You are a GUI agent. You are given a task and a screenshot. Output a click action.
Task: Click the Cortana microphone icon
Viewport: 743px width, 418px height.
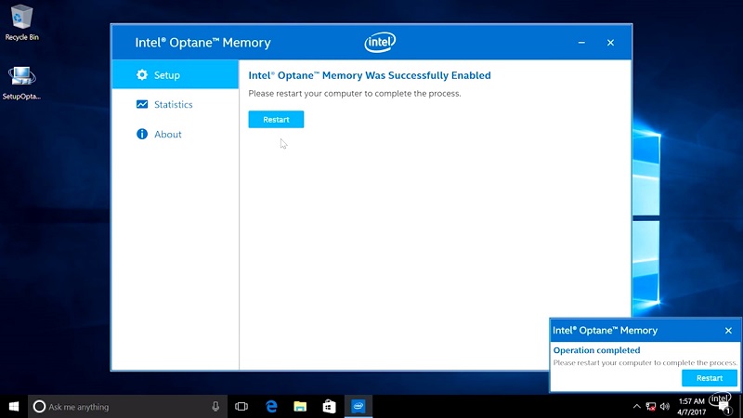coord(215,407)
